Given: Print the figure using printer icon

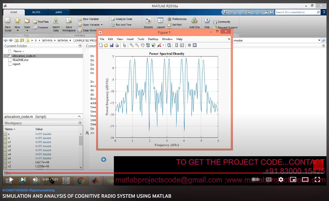Looking at the screenshot, I should (x=117, y=45).
